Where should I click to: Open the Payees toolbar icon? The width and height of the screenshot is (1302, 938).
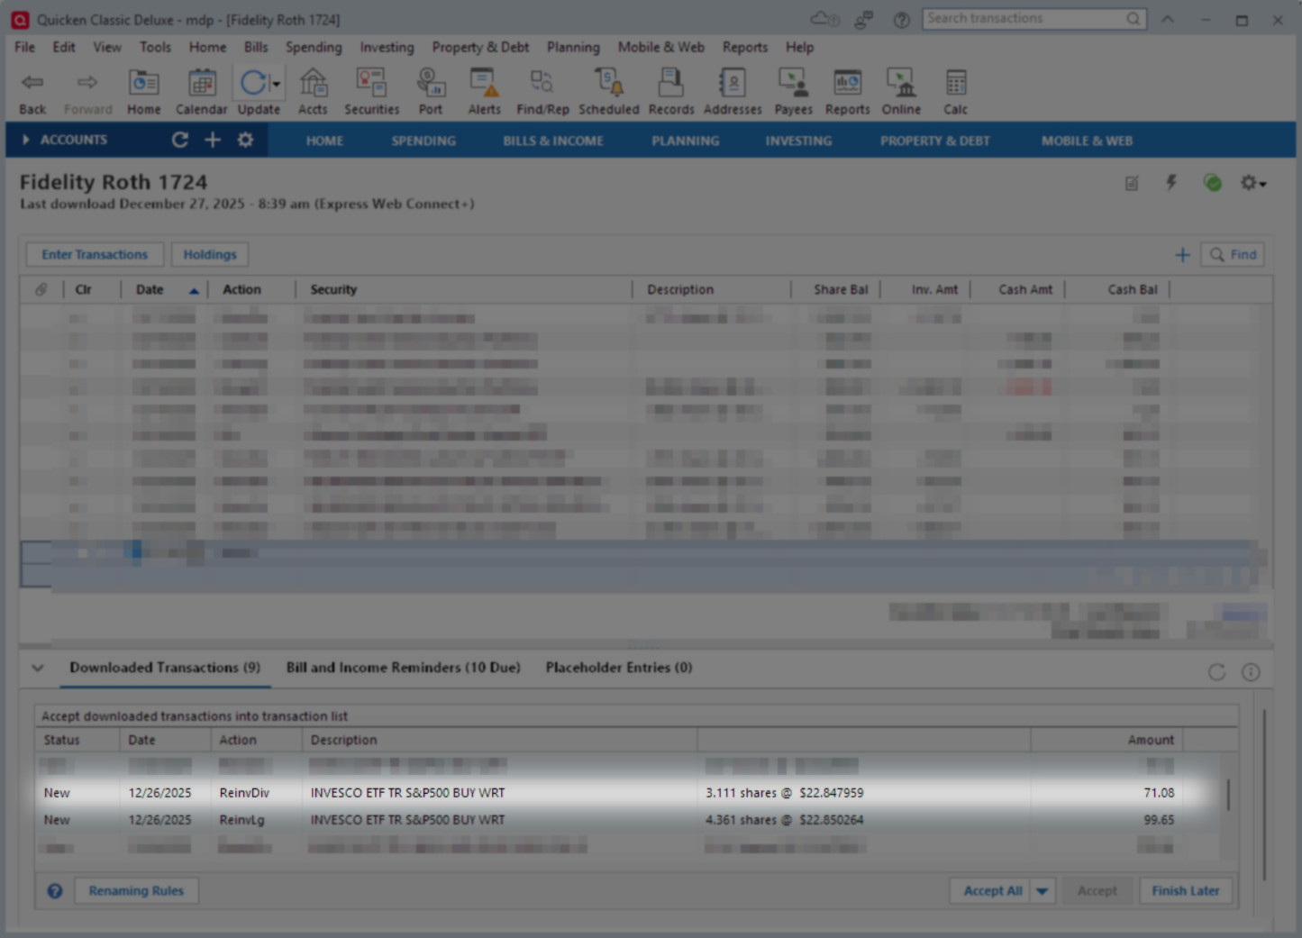(x=793, y=91)
